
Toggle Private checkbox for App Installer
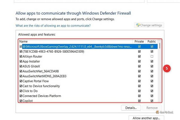139,61
